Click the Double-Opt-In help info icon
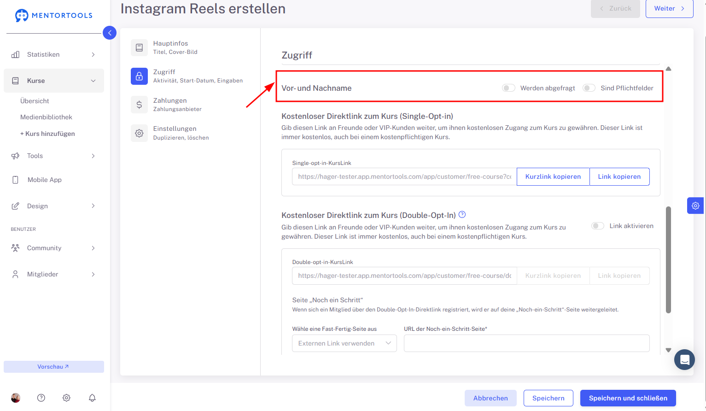This screenshot has width=706, height=411. pyautogui.click(x=462, y=214)
